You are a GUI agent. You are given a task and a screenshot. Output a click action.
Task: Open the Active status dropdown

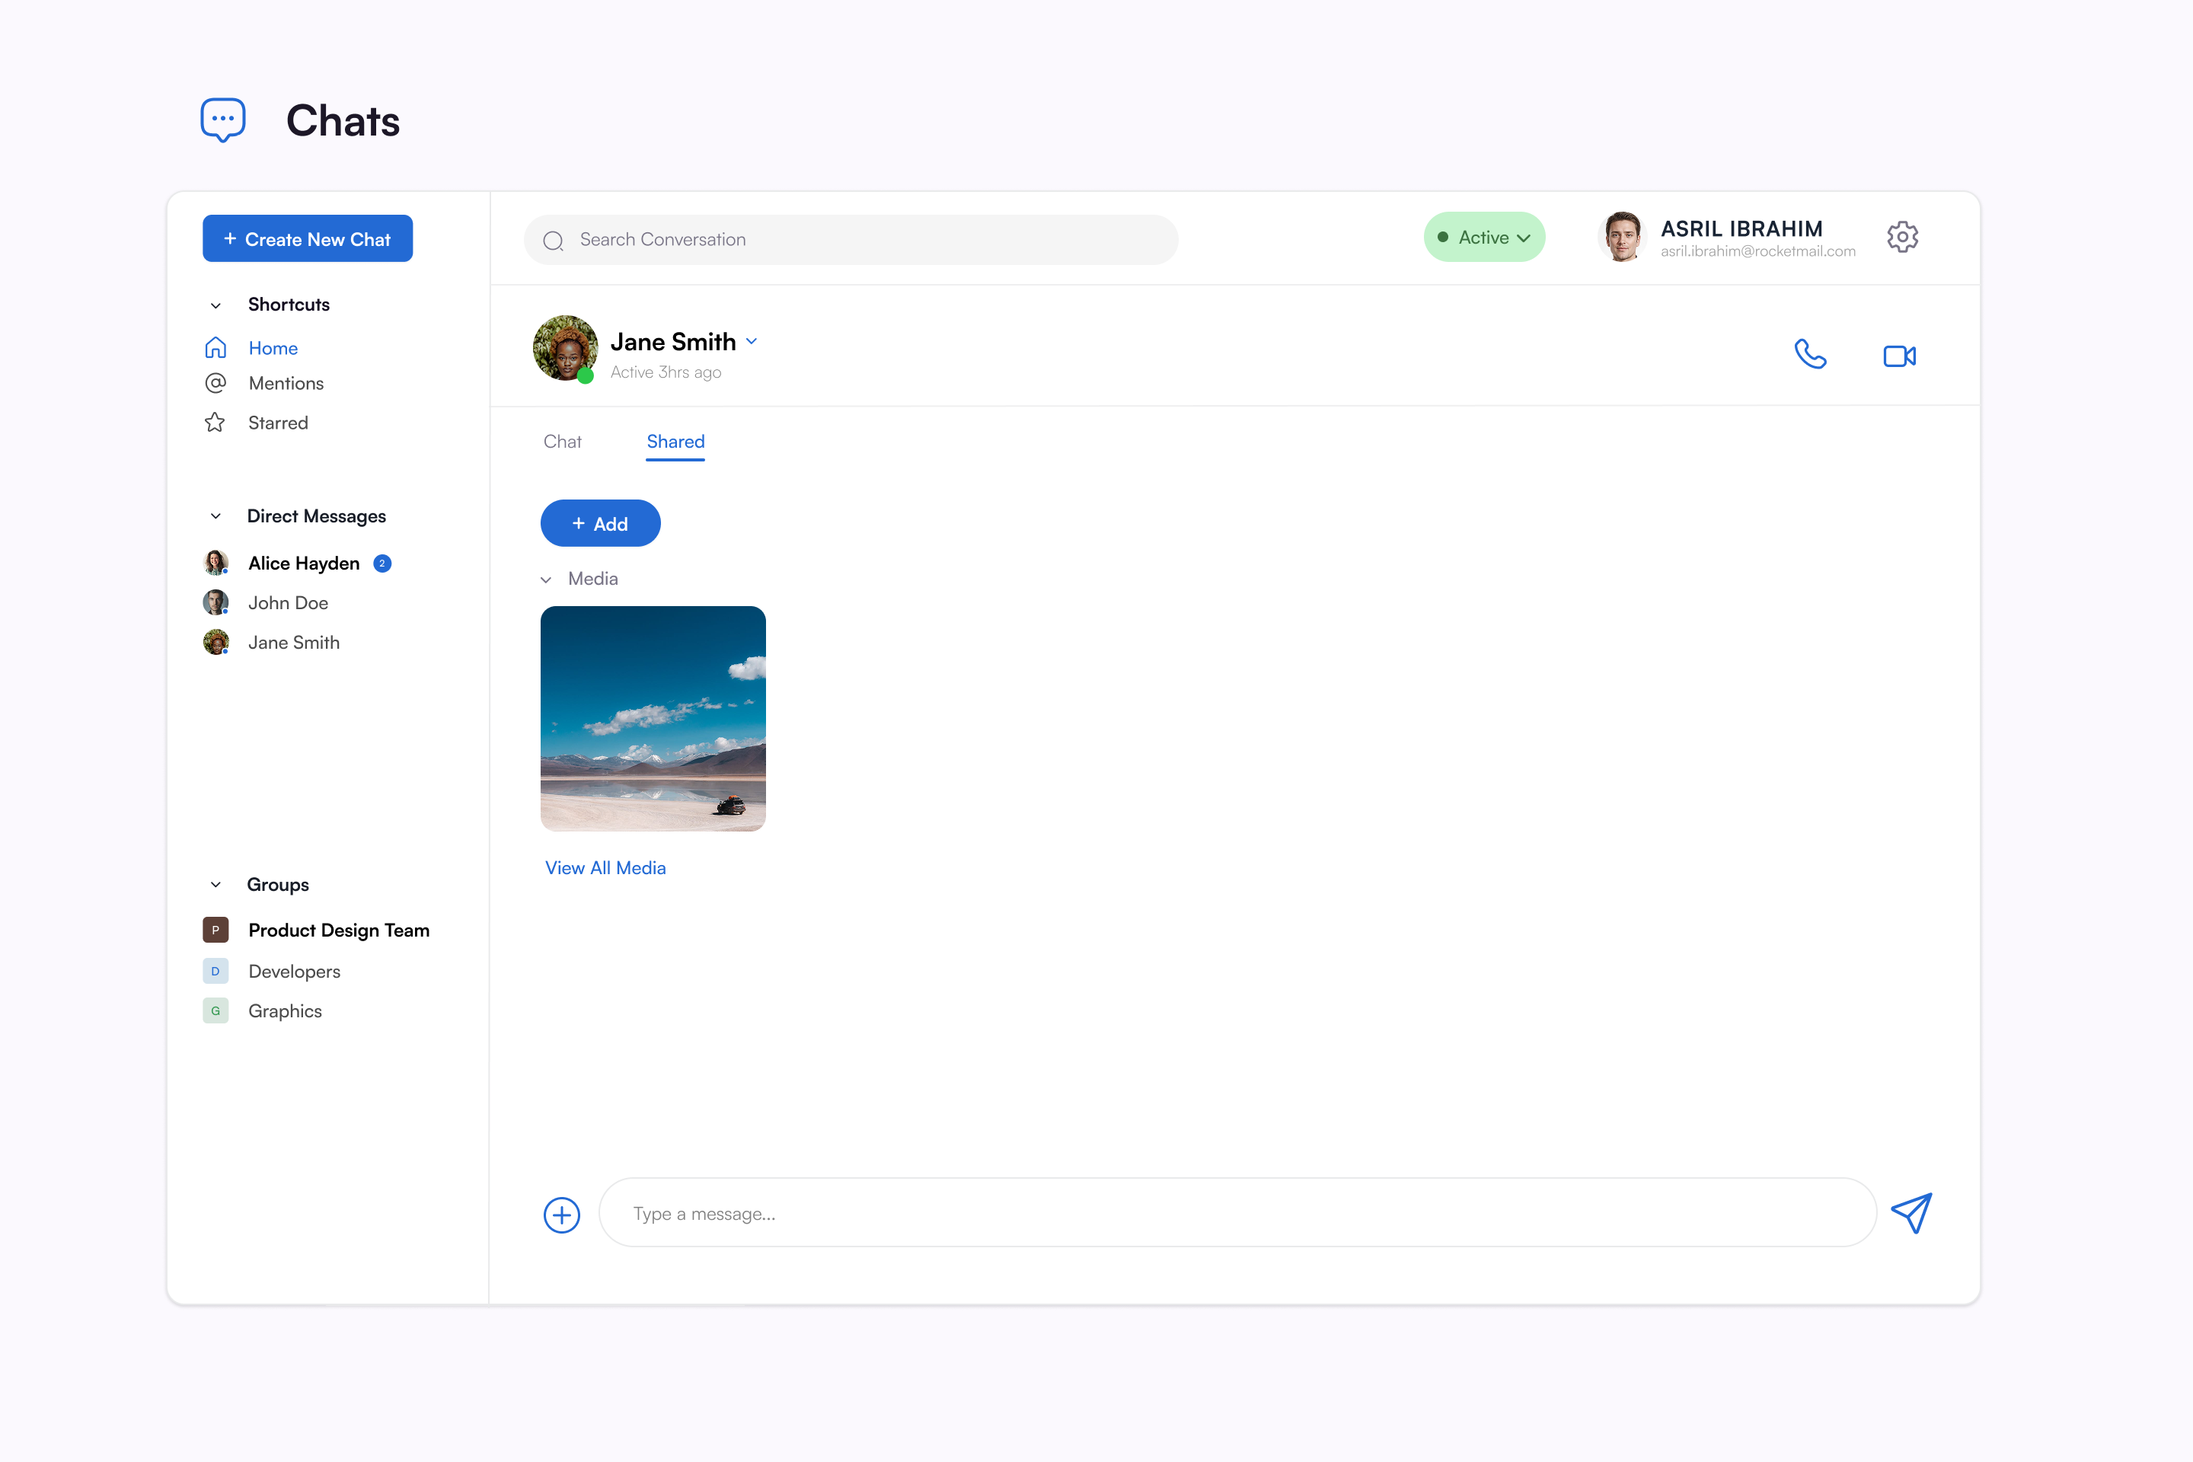1483,238
